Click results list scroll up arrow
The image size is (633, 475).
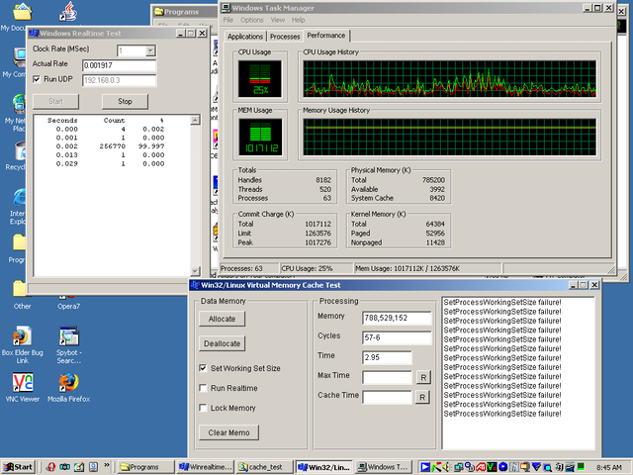tap(195, 120)
